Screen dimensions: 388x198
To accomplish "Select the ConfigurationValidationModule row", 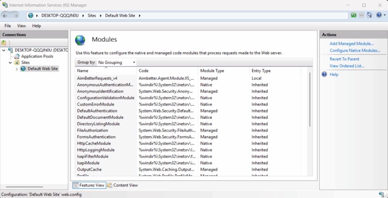I will click(188, 98).
